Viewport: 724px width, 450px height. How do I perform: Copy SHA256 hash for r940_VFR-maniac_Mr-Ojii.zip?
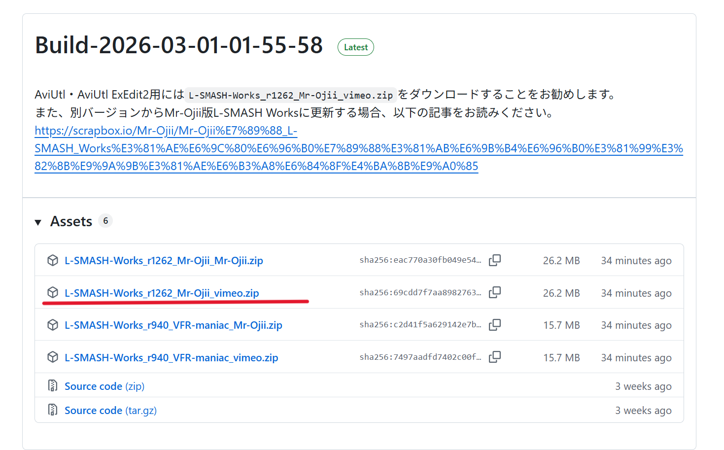point(494,325)
